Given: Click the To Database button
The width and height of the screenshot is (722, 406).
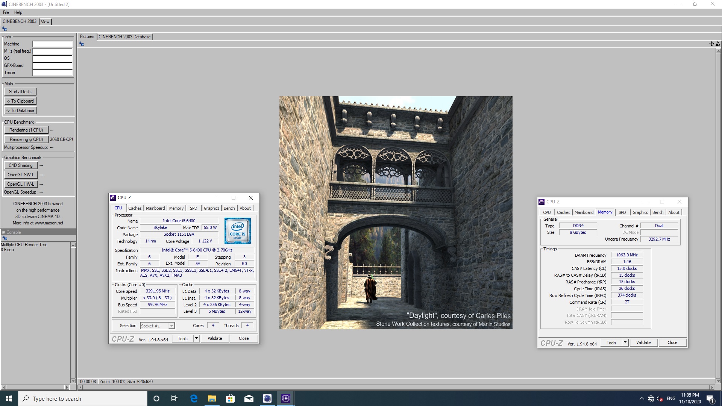Looking at the screenshot, I should click(20, 111).
